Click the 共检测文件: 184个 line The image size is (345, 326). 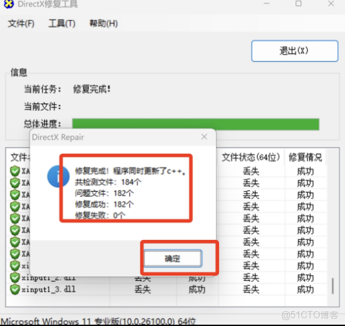coord(108,182)
